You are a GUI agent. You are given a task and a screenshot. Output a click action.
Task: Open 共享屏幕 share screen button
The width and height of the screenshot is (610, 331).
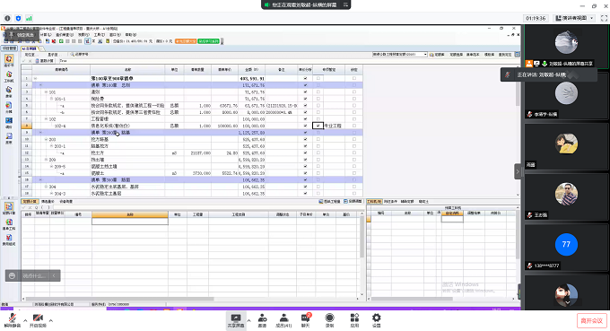click(x=235, y=320)
